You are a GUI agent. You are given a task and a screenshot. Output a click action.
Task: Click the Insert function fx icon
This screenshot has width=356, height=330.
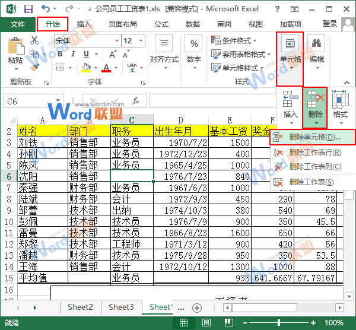136,101
